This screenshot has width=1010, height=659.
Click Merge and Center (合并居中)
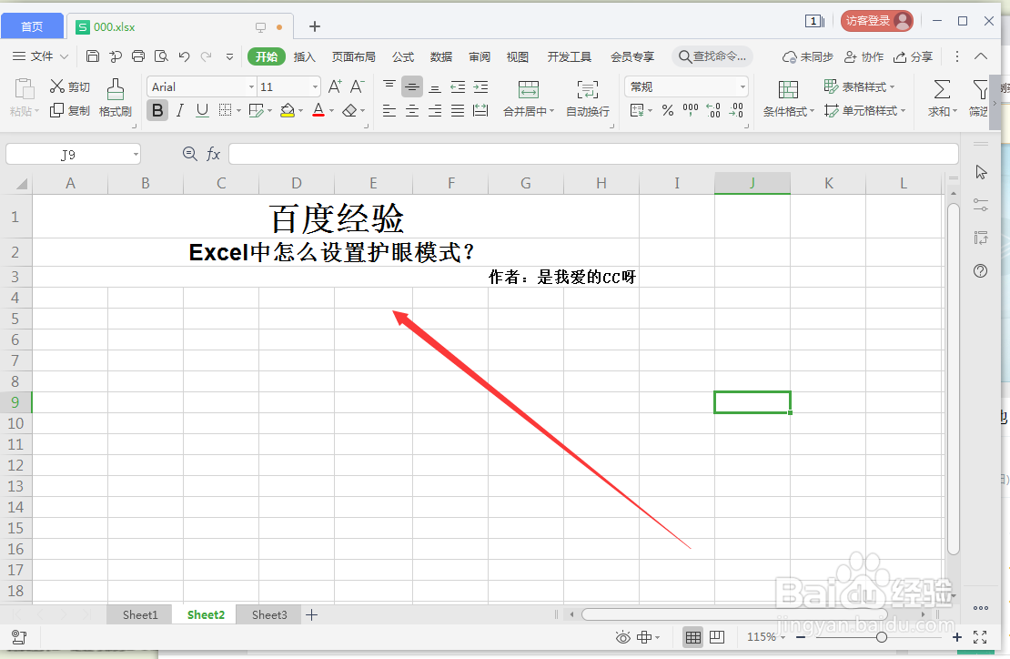pyautogui.click(x=528, y=98)
